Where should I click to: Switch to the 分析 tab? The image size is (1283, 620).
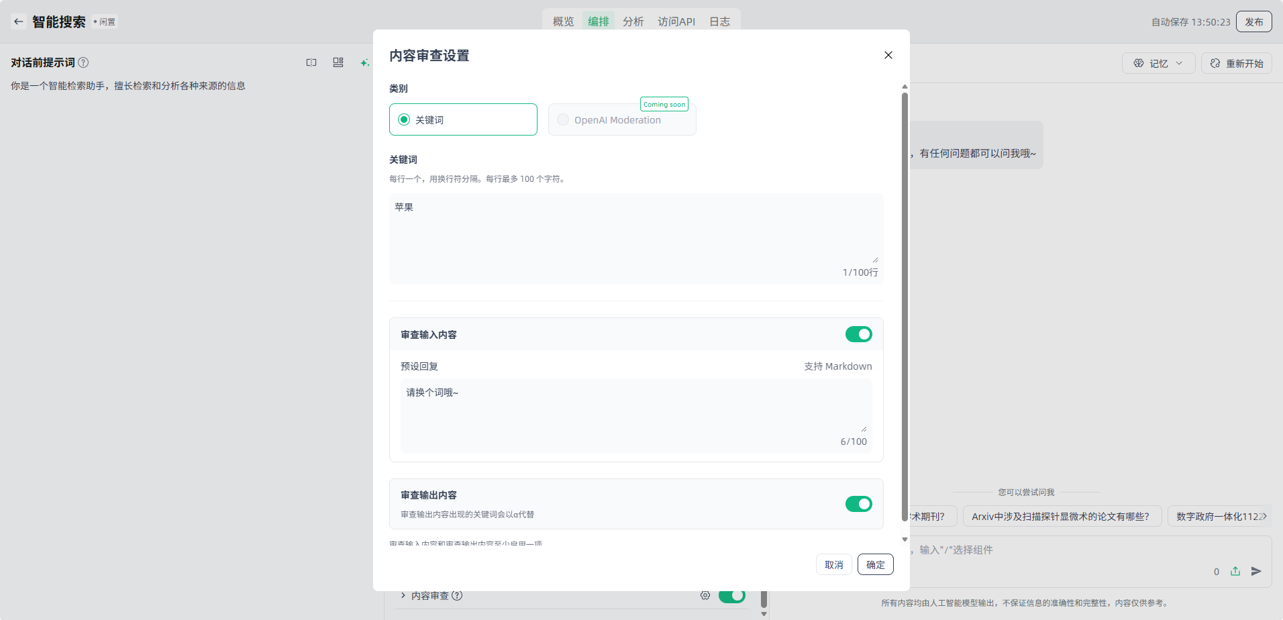tap(633, 21)
